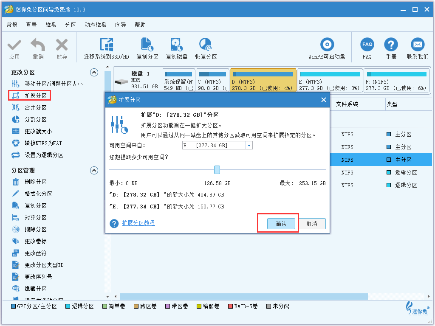Choose 更改簇大小 in the sidebar

(32, 132)
